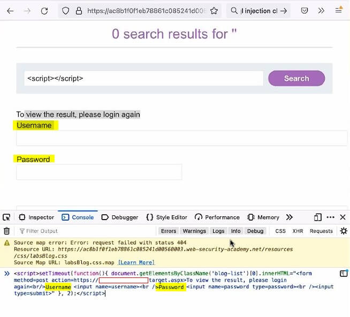This screenshot has width=350, height=317.
Task: Toggle the Requests filter
Action: [x=321, y=231]
